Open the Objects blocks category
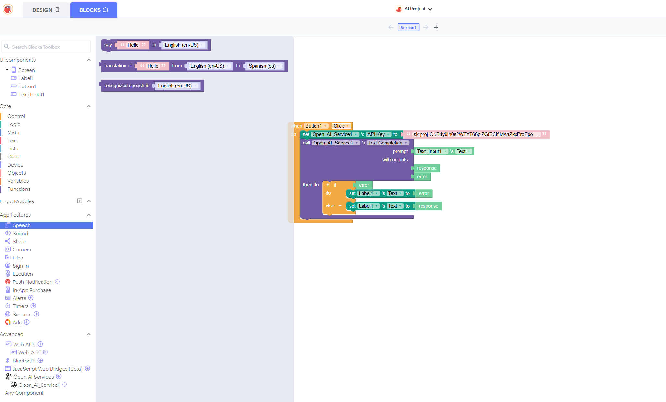 pyautogui.click(x=17, y=173)
